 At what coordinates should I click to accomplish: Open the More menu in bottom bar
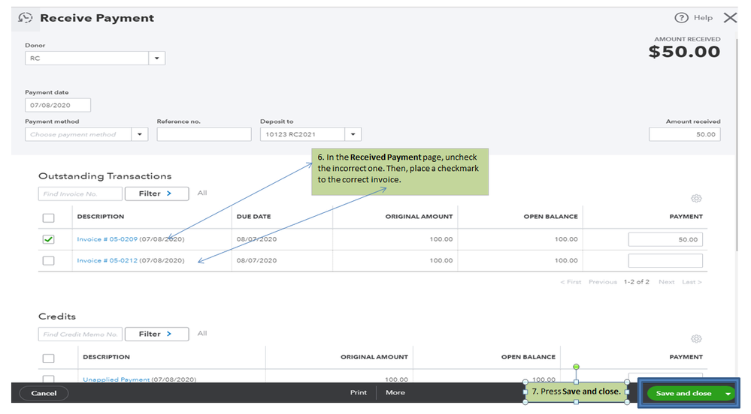pos(395,392)
